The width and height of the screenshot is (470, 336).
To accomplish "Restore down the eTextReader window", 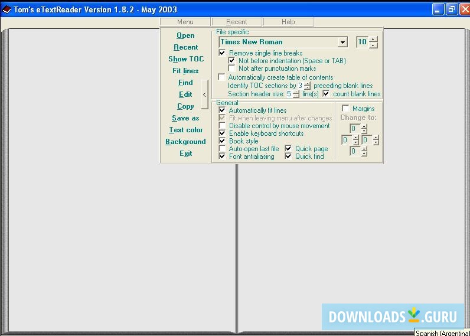I will click(x=452, y=9).
